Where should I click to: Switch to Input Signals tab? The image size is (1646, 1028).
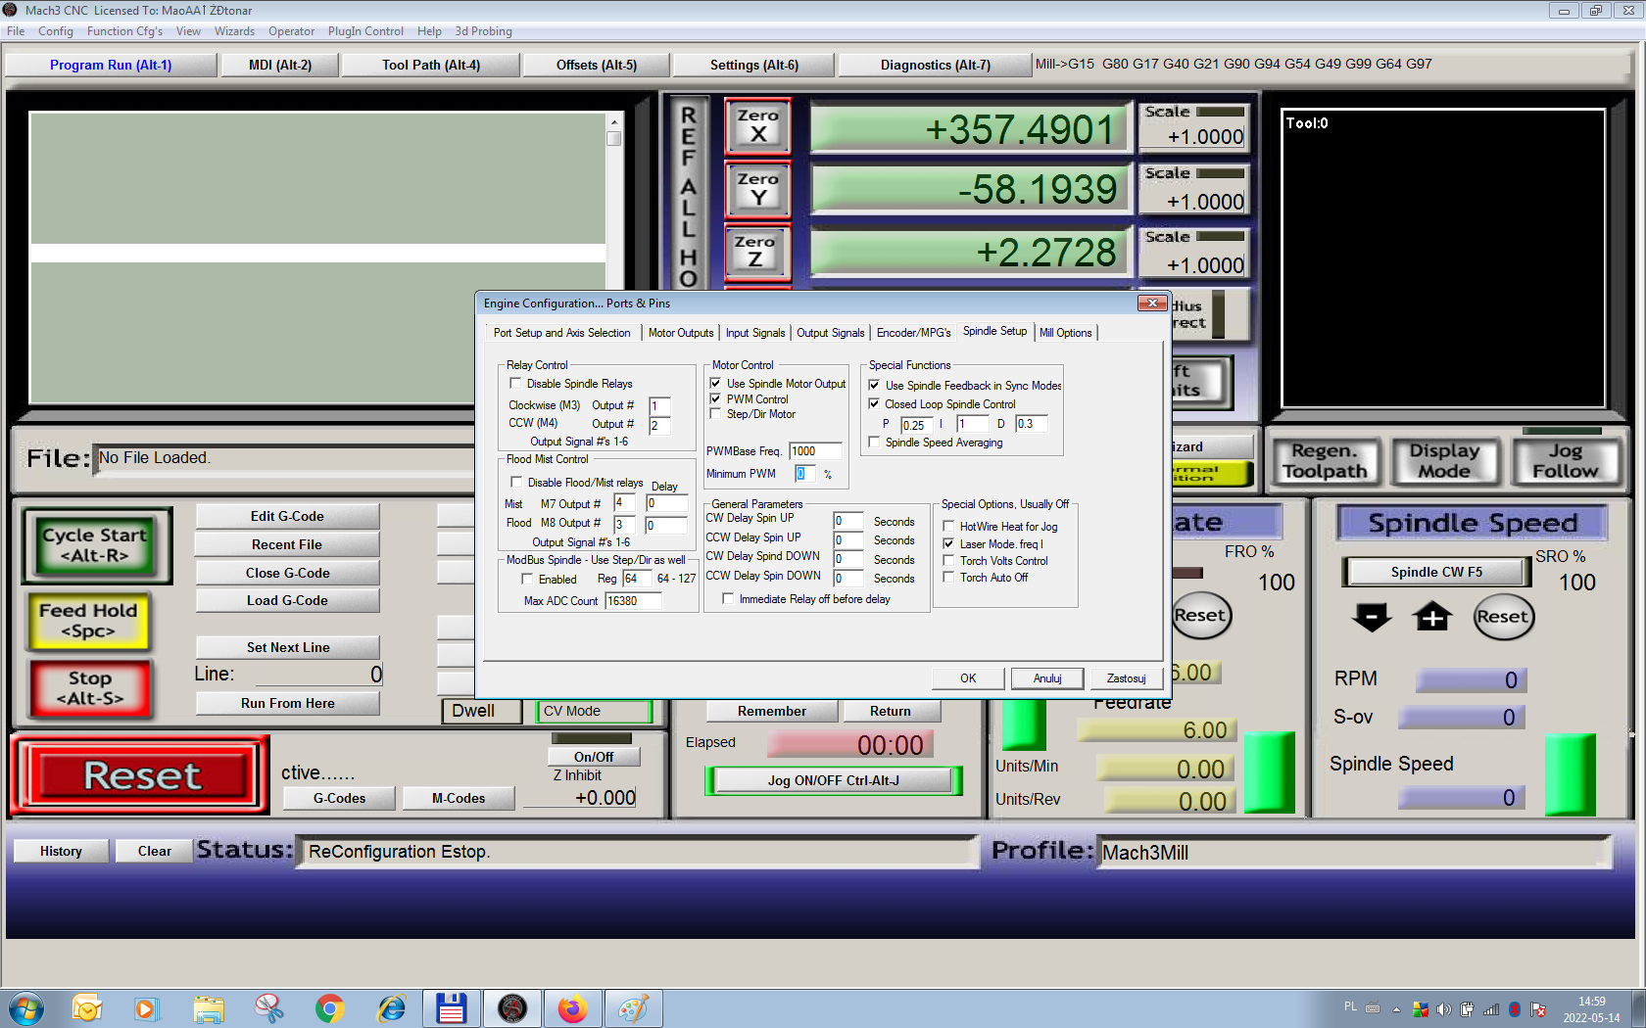pyautogui.click(x=755, y=333)
